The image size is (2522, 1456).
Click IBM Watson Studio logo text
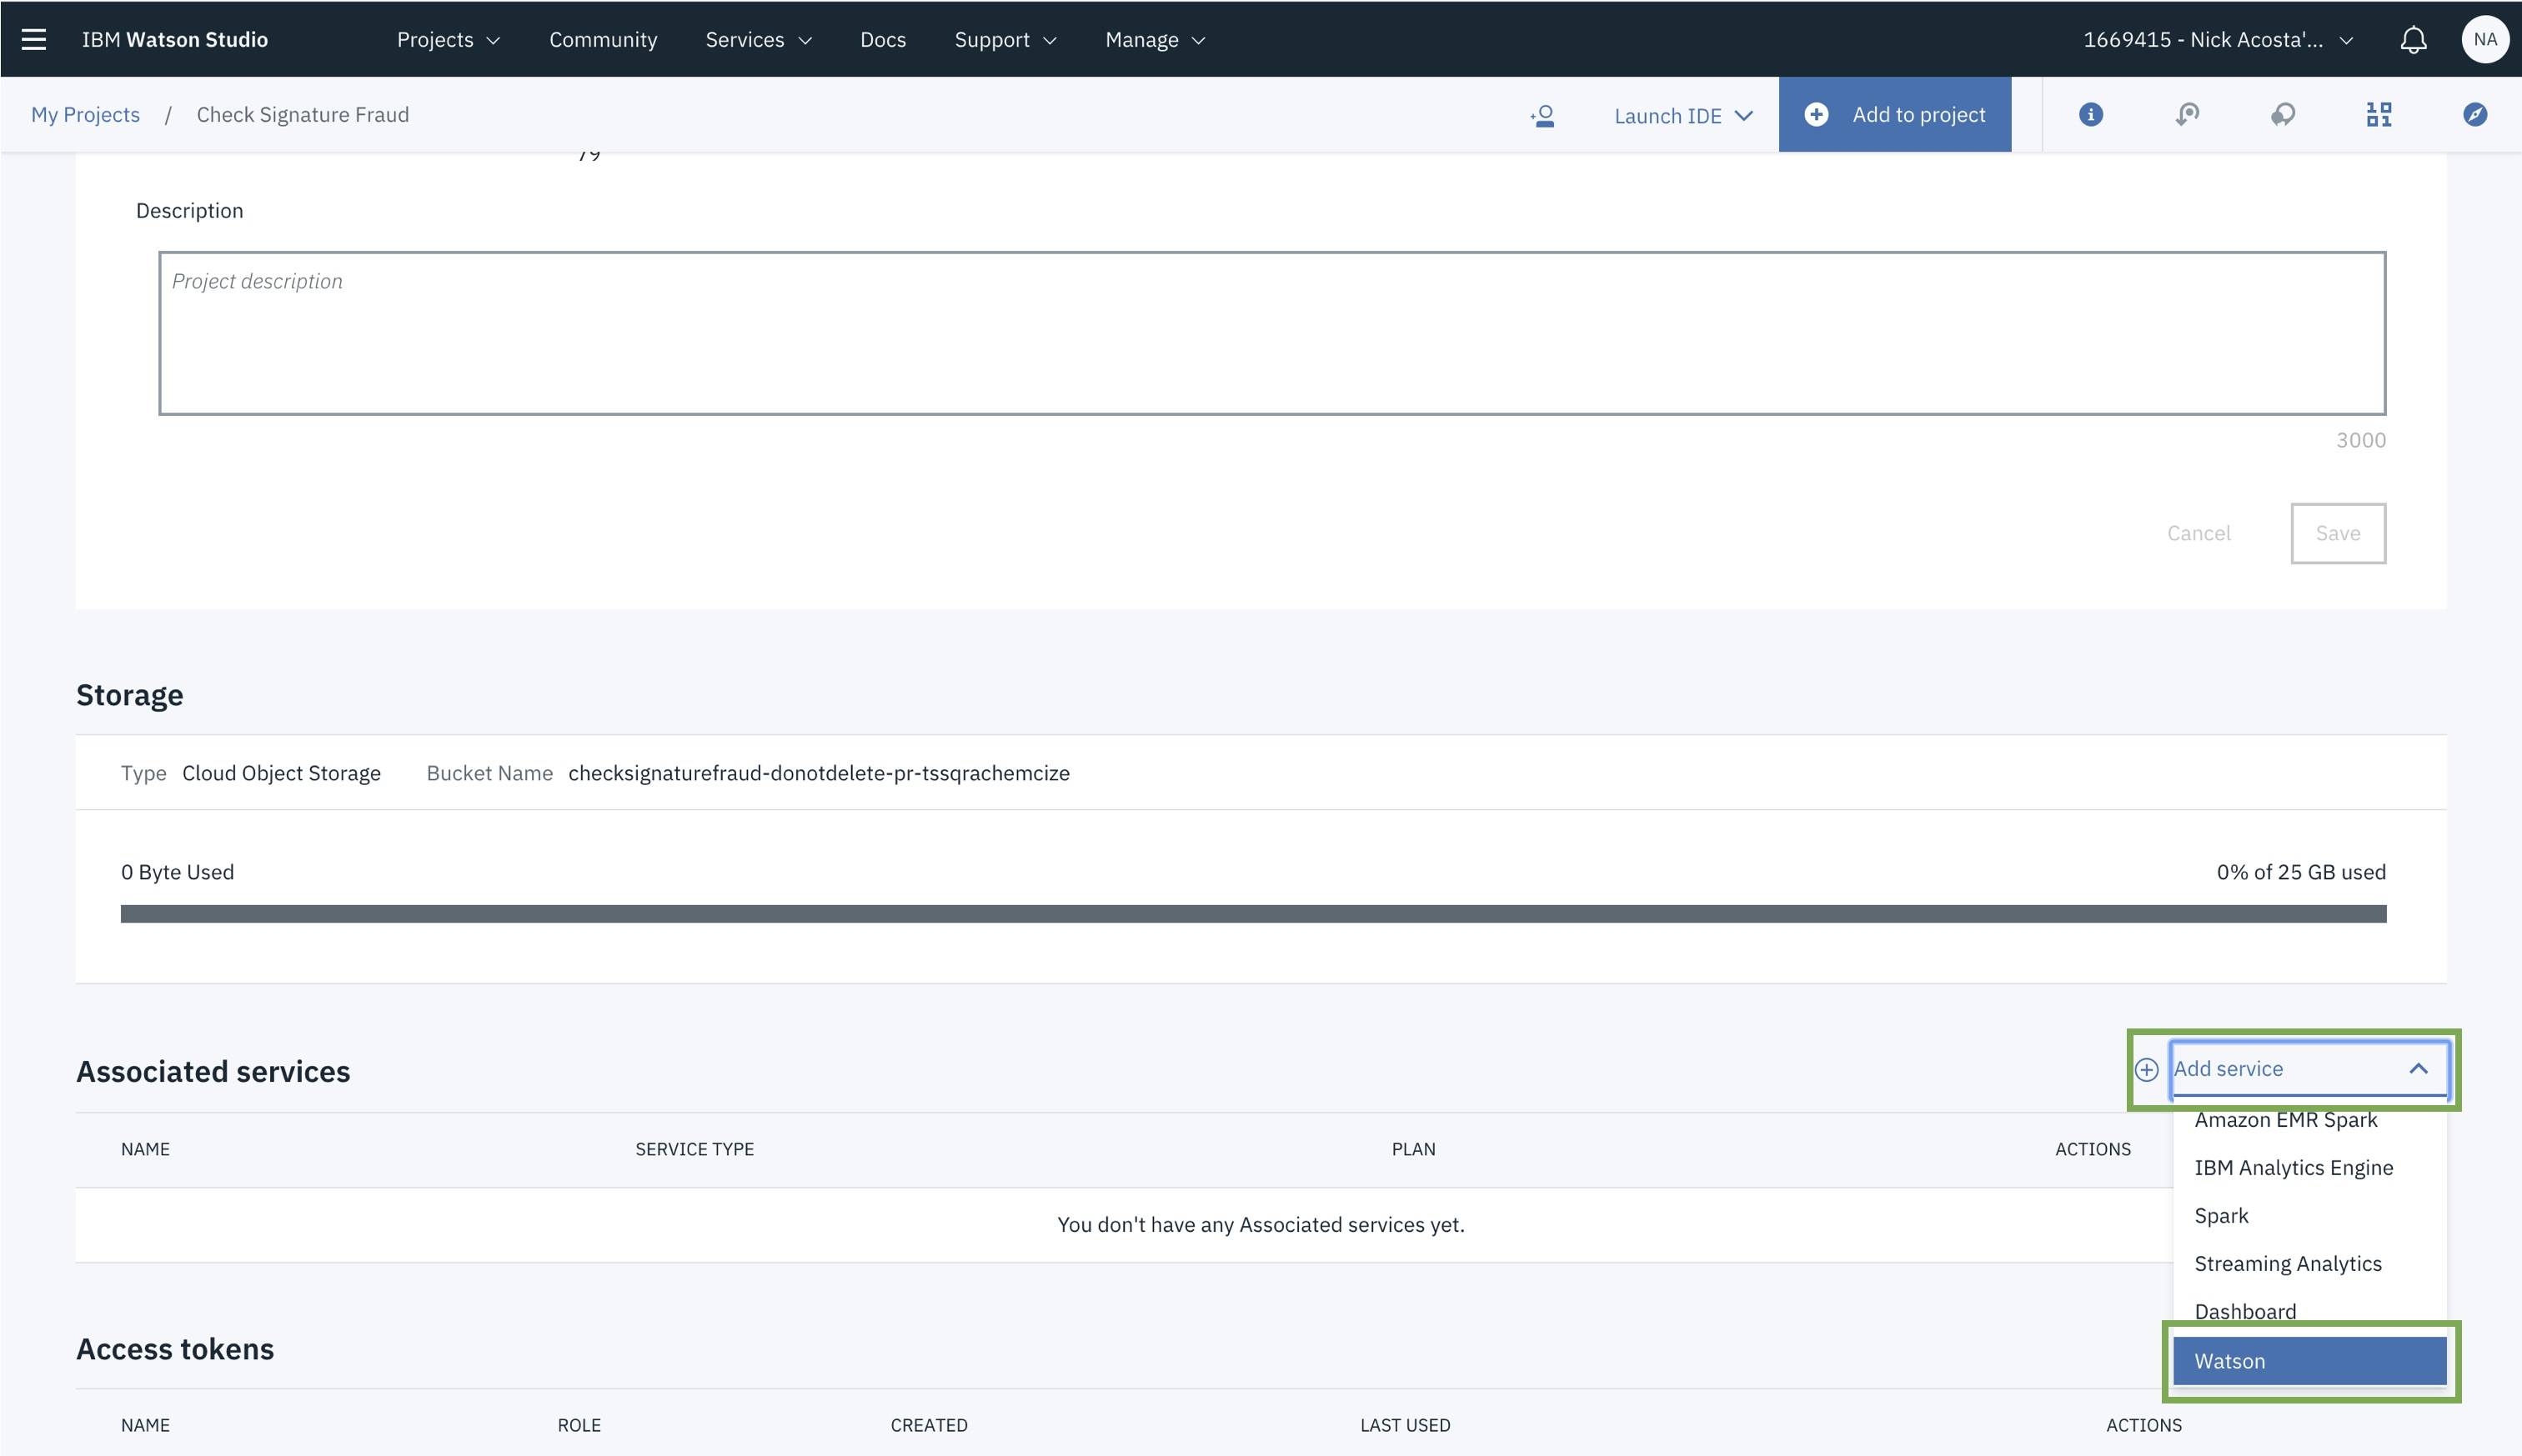(x=174, y=39)
